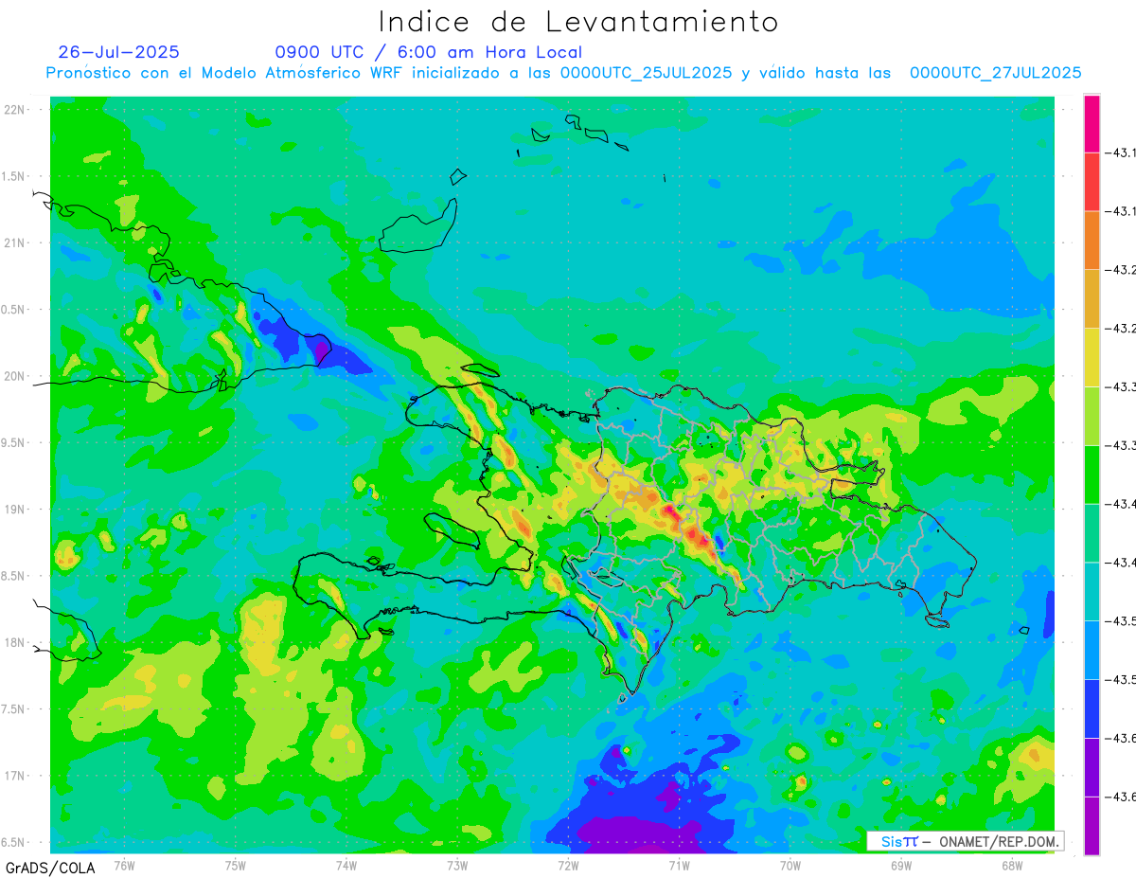
Task: Click the "69W" longitude label
Action: tap(901, 865)
